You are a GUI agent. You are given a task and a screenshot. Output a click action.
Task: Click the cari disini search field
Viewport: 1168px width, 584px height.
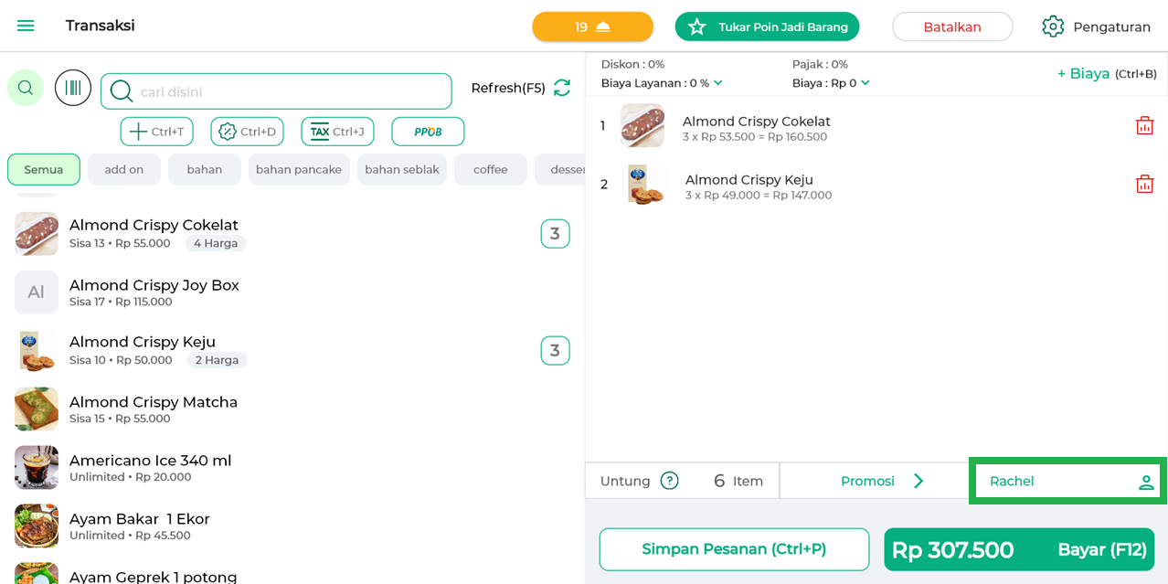click(x=291, y=91)
